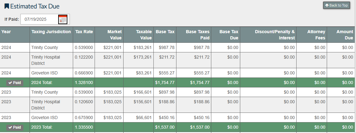Click the Base Taxes Paid column header
Screen dimensions: 356x133
198,35
